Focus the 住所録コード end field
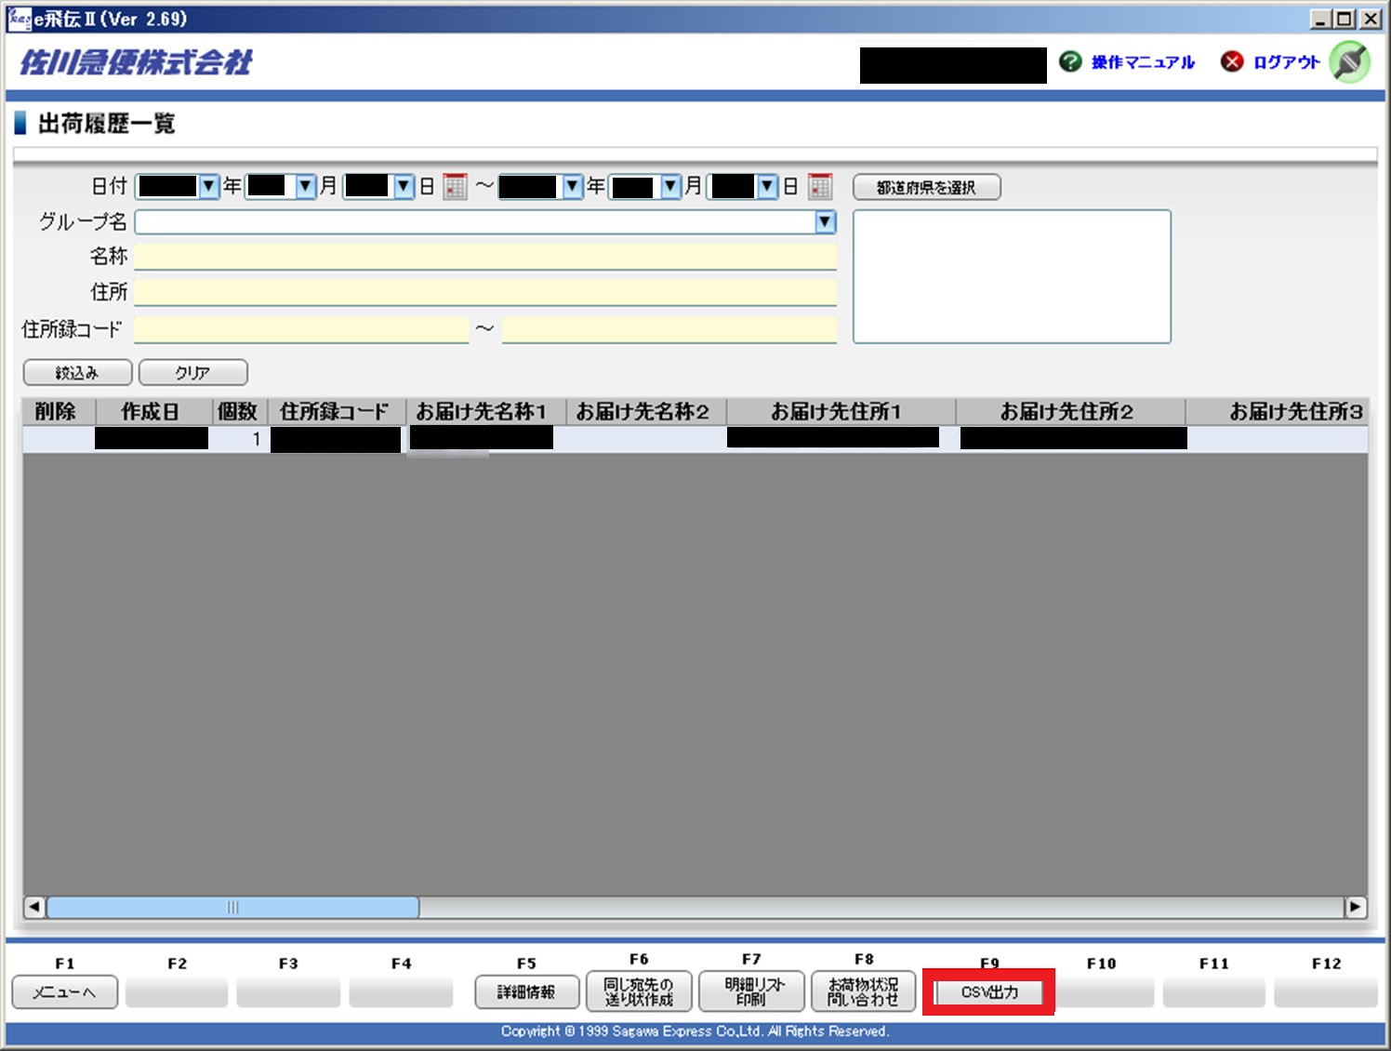 coord(669,329)
